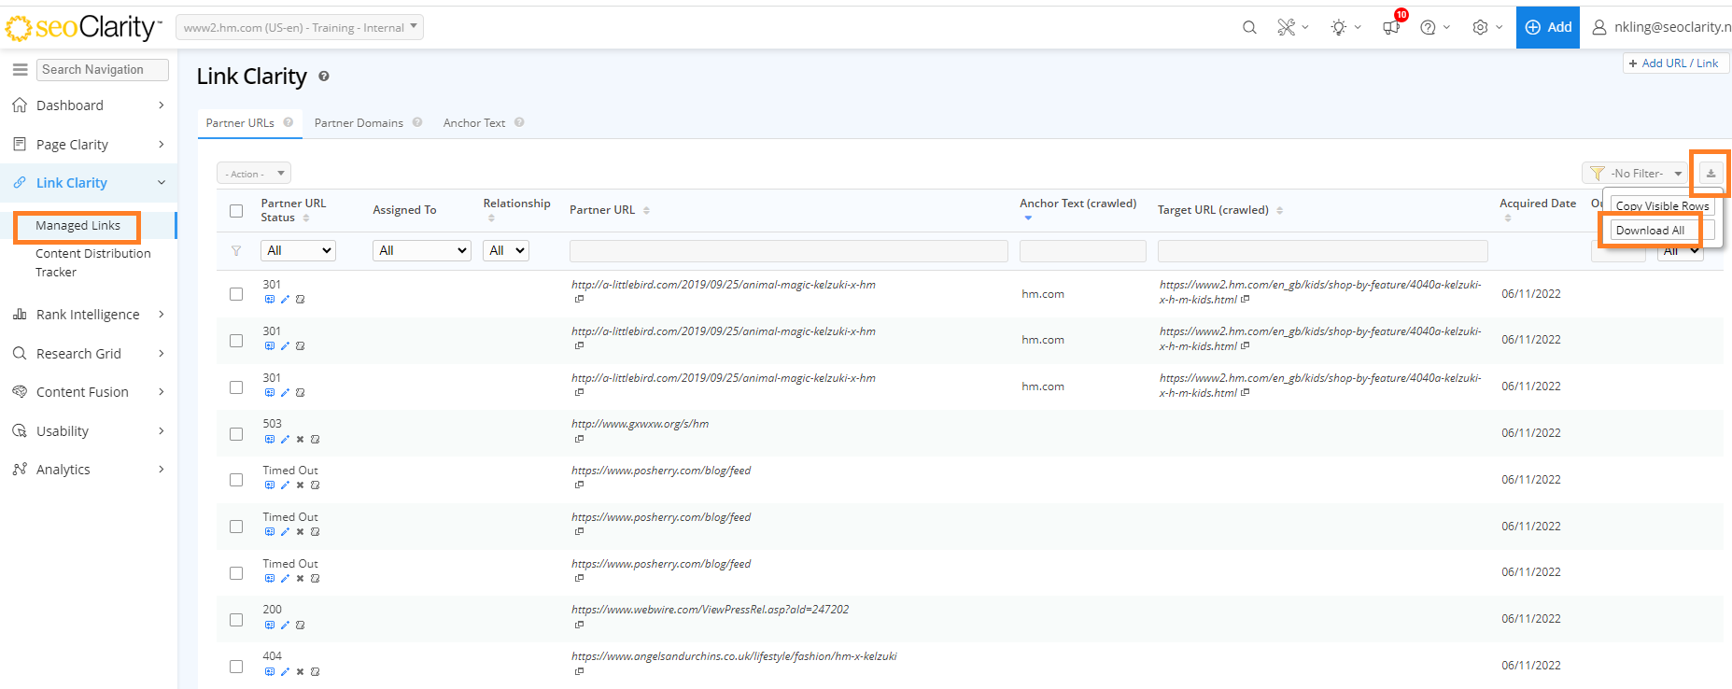Open the global search magnifier icon

click(x=1249, y=27)
